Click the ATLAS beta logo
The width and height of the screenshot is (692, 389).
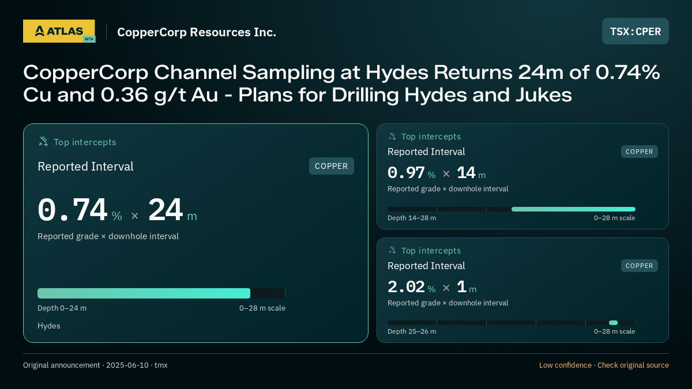click(59, 31)
